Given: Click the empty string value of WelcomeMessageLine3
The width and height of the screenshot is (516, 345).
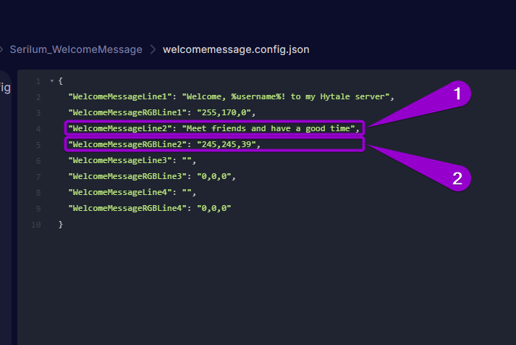Looking at the screenshot, I should pyautogui.click(x=187, y=160).
